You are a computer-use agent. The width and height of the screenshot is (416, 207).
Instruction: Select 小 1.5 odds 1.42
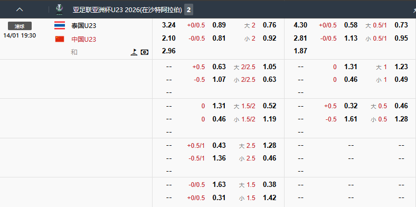click(270, 197)
